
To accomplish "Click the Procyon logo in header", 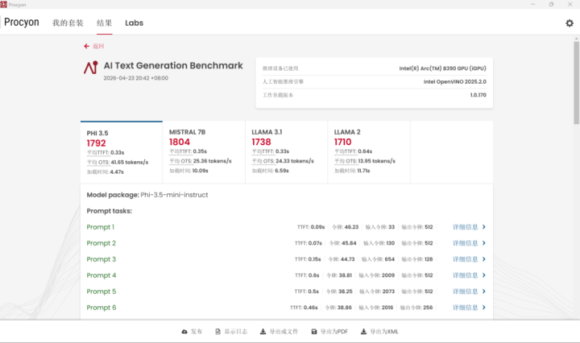I will click(22, 23).
